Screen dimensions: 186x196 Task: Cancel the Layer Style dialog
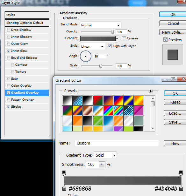pos(173,24)
